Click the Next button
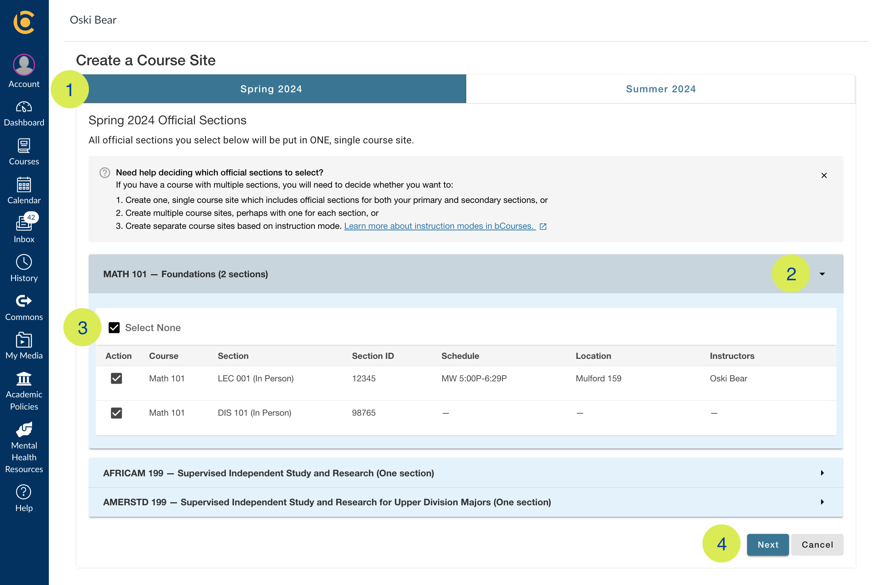Screen dimensions: 873x585 [768, 545]
